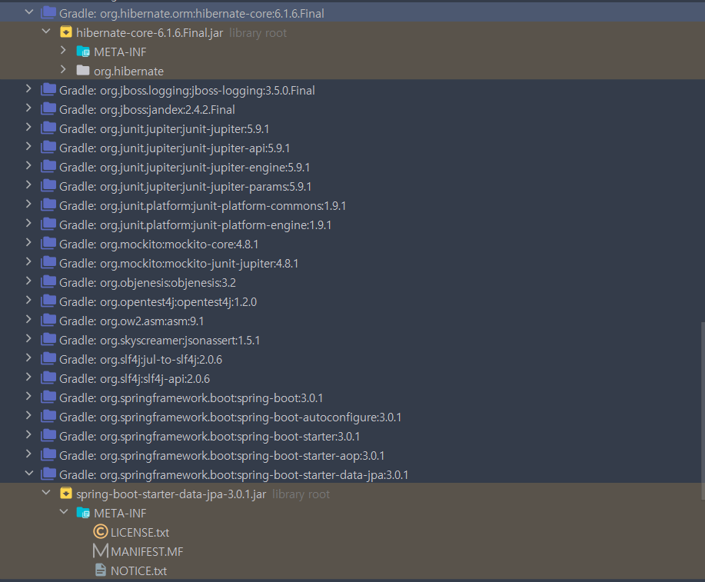The height and width of the screenshot is (582, 705).
Task: Click library icon of jsonassert:1.5.1
Action: click(48, 340)
